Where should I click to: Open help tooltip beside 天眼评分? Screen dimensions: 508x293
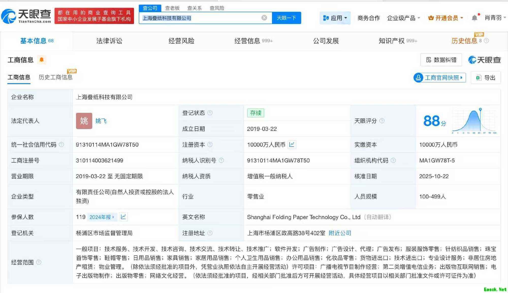click(382, 121)
